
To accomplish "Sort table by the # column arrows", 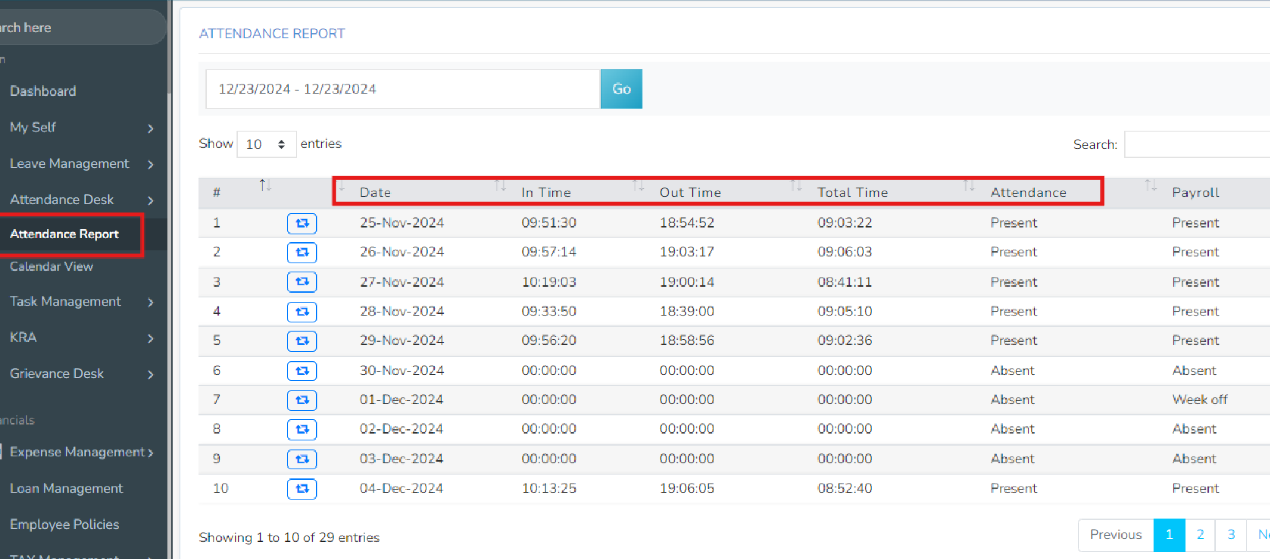I will [x=265, y=186].
